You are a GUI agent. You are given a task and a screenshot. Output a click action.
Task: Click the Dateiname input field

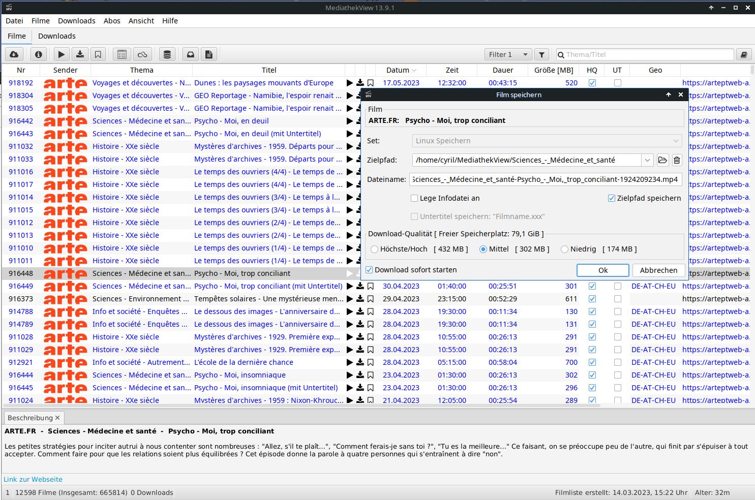pos(546,179)
